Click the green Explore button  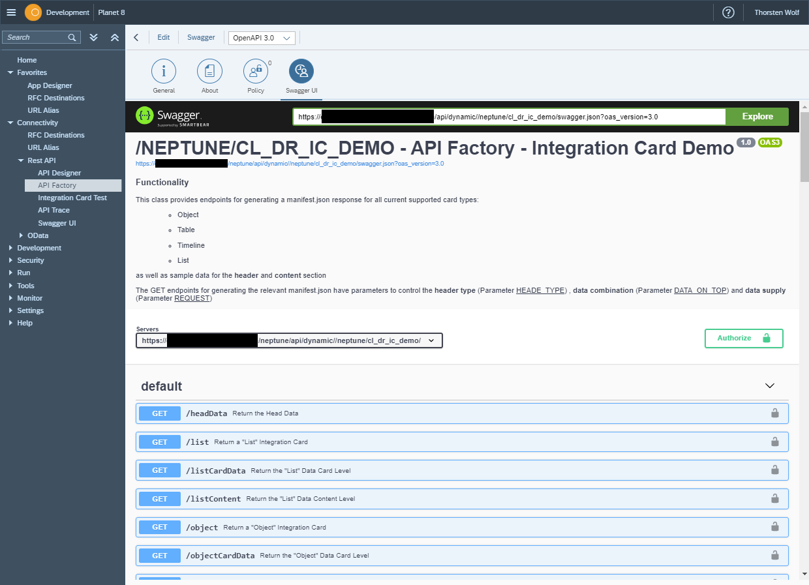coord(757,117)
